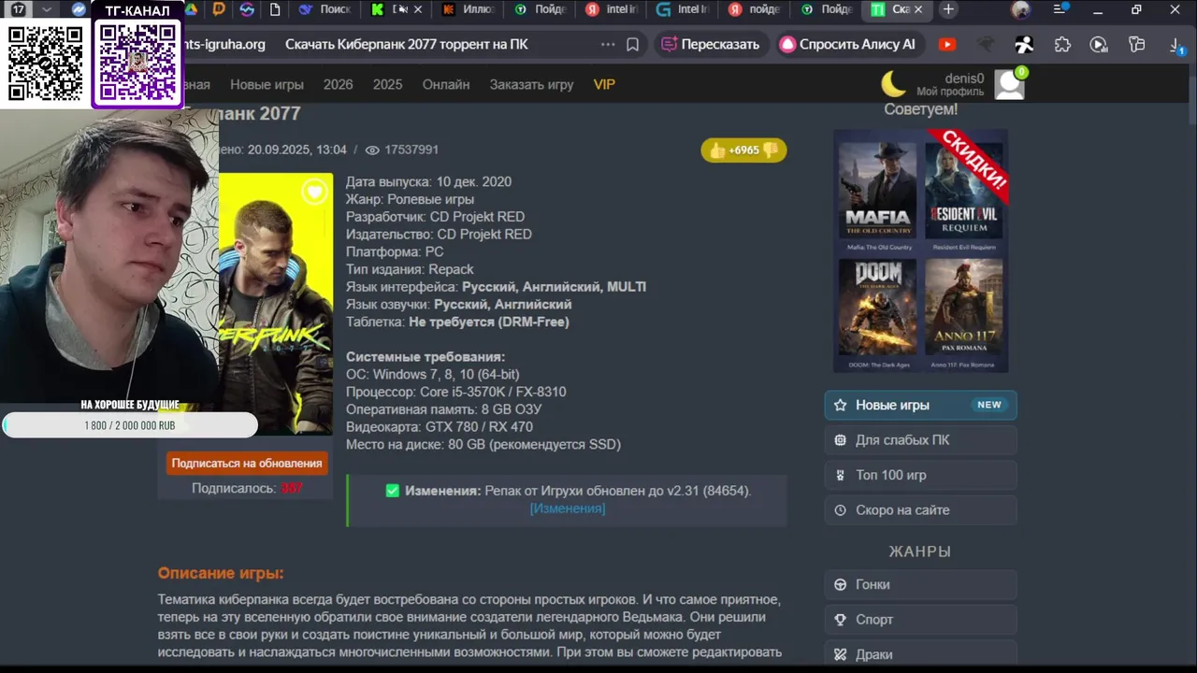Open the 2026 games menu item

(x=339, y=84)
